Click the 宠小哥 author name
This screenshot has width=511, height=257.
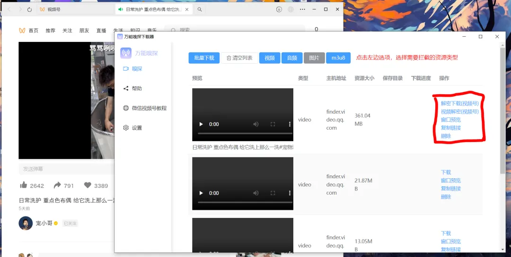coord(44,223)
